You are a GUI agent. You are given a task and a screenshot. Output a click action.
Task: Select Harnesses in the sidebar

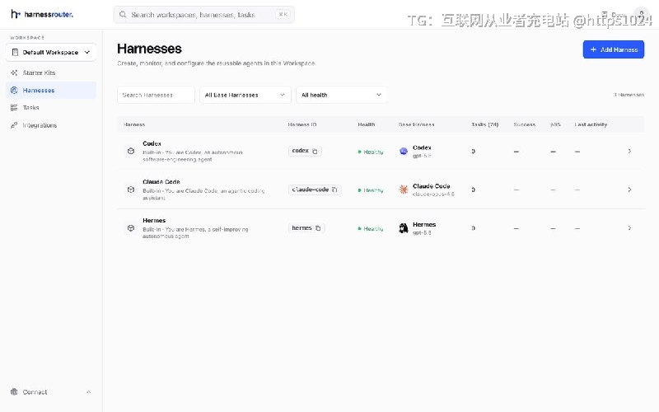[x=51, y=90]
